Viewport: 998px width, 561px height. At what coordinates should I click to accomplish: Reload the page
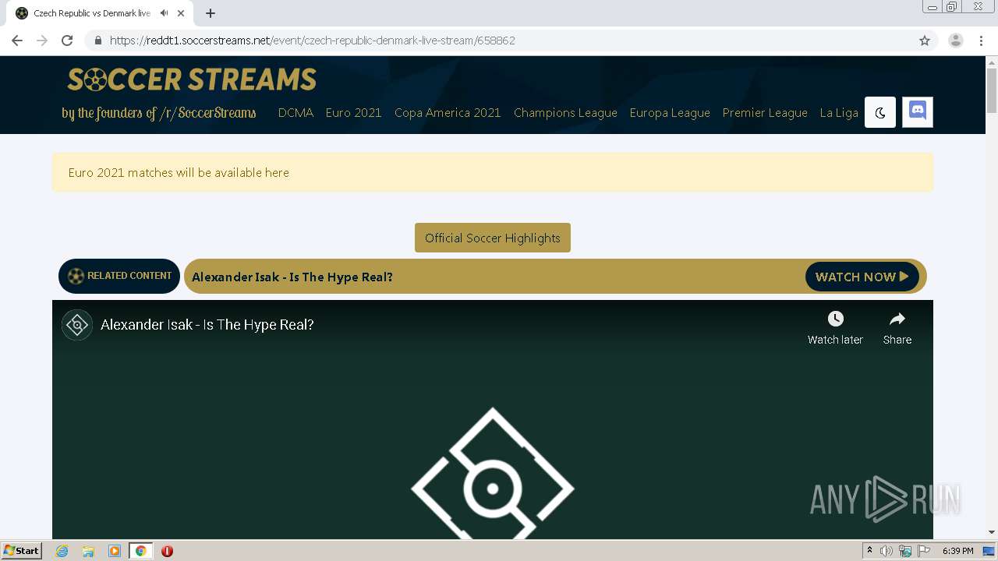pyautogui.click(x=67, y=41)
